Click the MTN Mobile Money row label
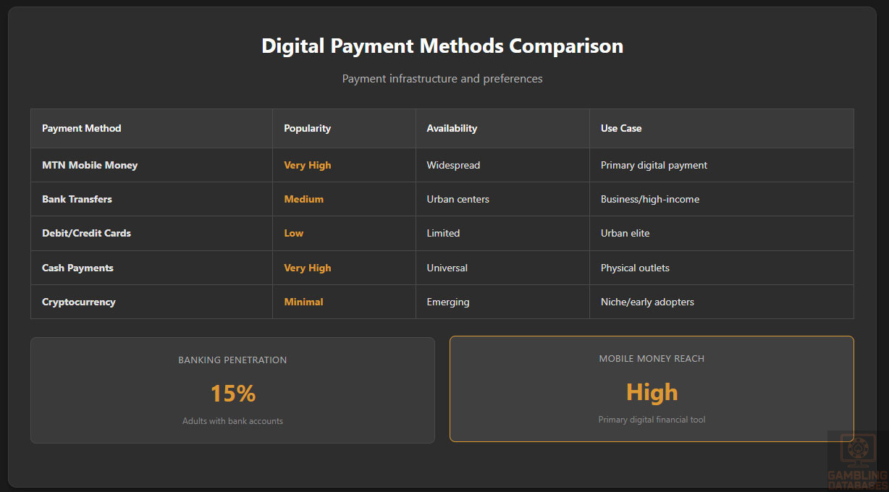This screenshot has width=889, height=492. coord(90,165)
